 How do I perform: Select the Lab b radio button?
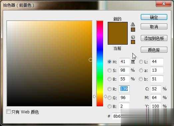click(141, 79)
